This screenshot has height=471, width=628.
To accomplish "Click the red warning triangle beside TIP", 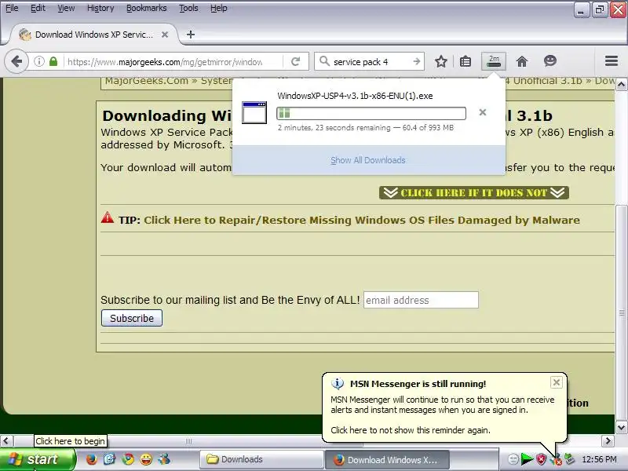I will coord(108,217).
